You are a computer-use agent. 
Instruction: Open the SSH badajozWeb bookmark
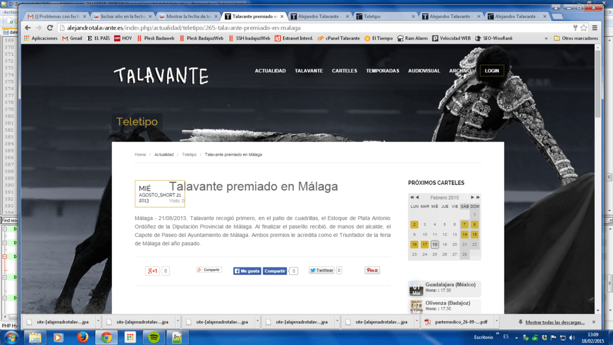pos(250,38)
